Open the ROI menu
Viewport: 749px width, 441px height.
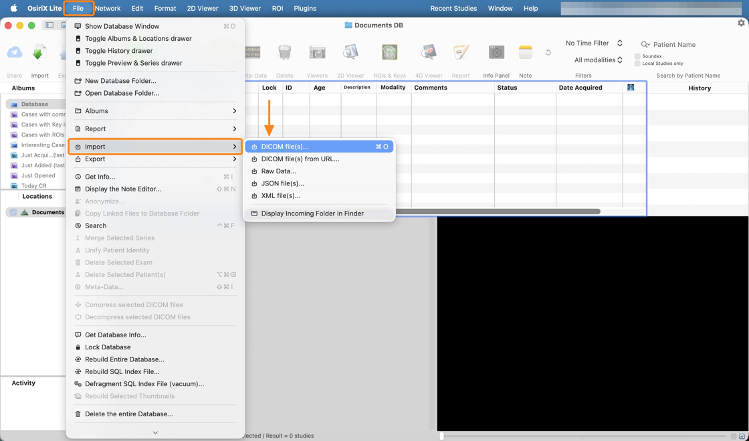(277, 8)
